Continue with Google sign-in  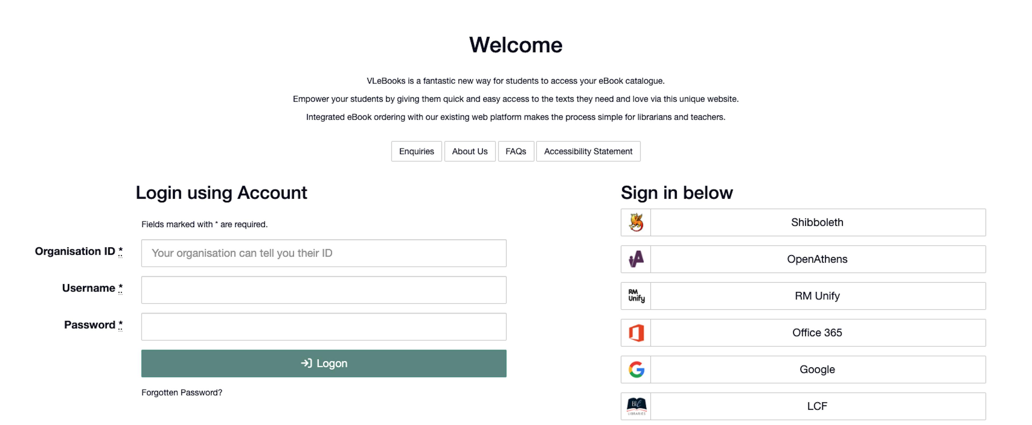817,369
